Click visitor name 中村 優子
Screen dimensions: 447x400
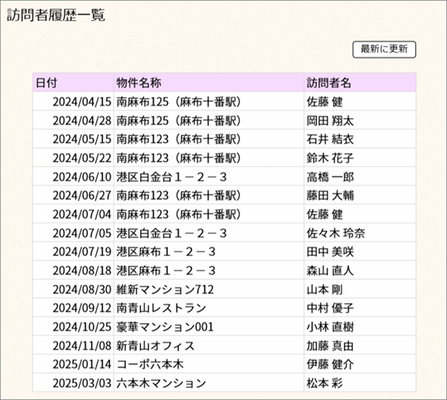[330, 308]
